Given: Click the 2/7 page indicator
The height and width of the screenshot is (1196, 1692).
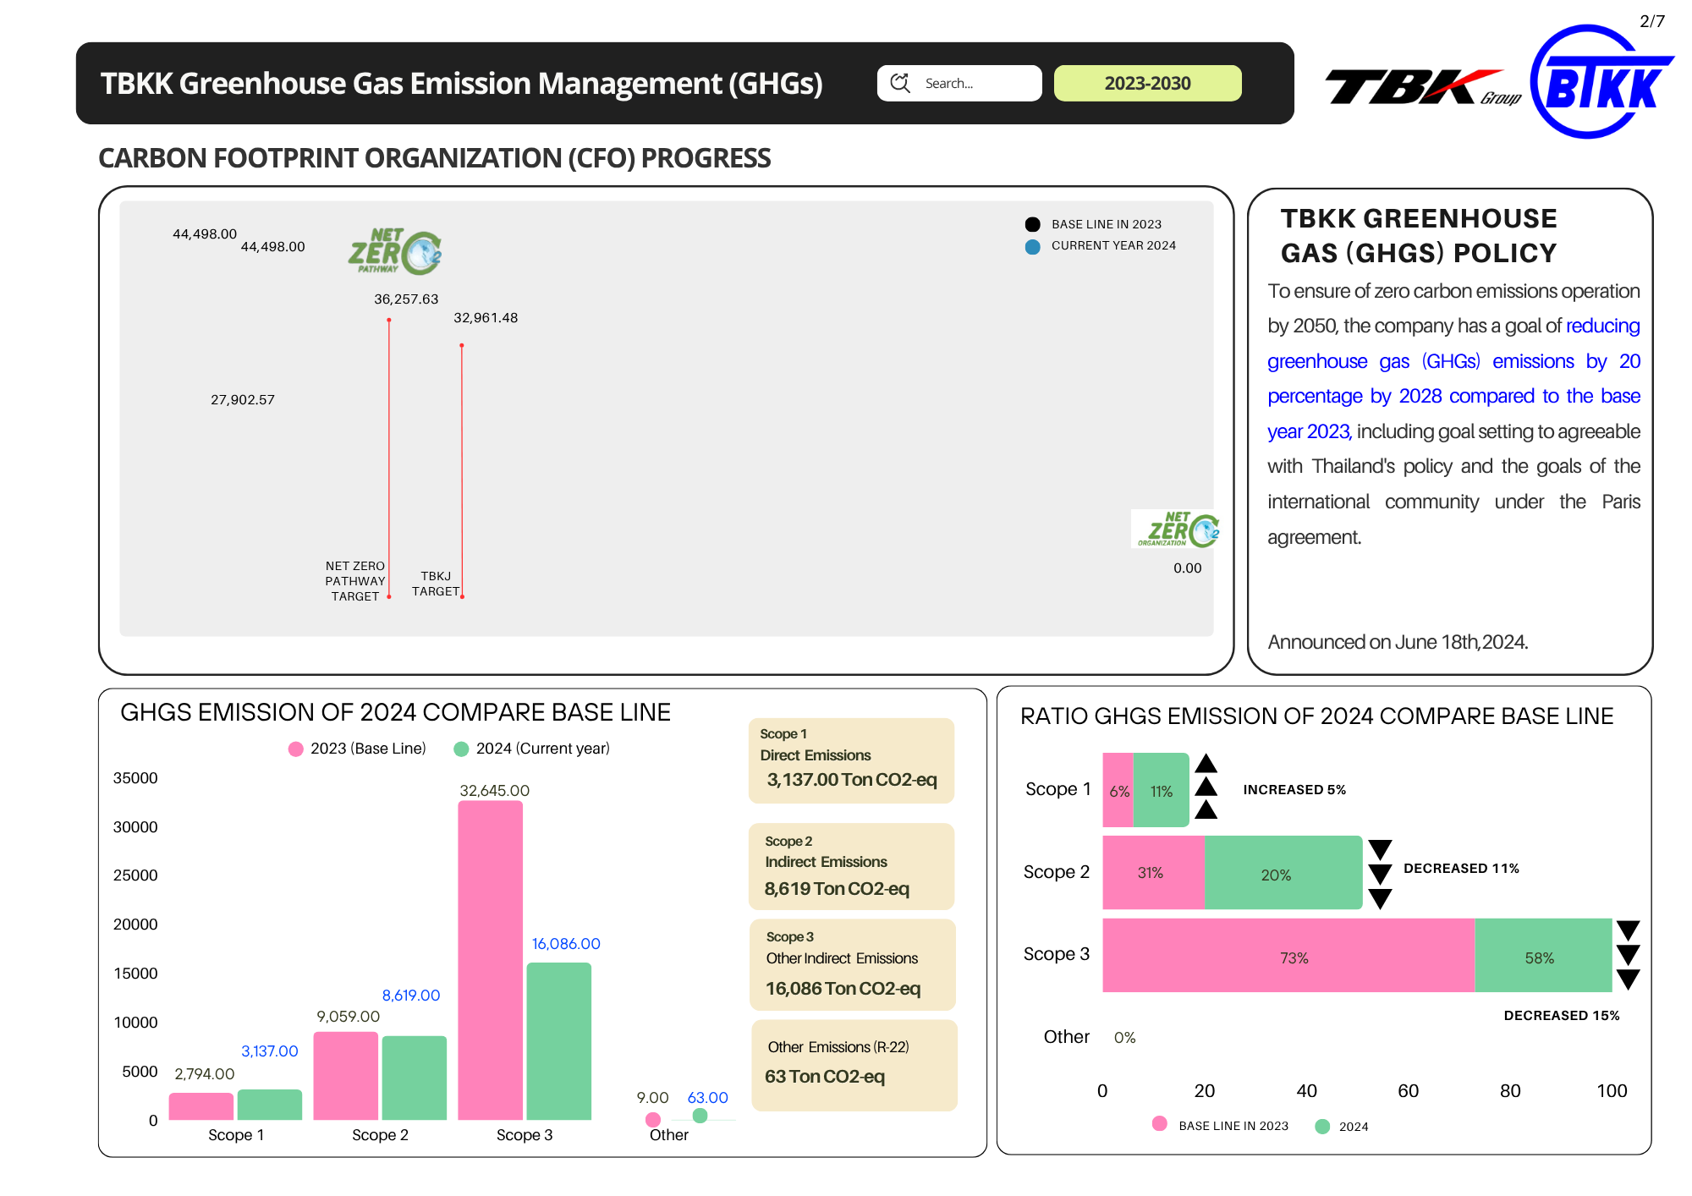Looking at the screenshot, I should click(1652, 21).
